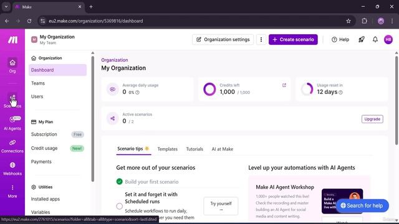Click the Organization breadcrumb link
The image size is (399, 224).
(115, 60)
